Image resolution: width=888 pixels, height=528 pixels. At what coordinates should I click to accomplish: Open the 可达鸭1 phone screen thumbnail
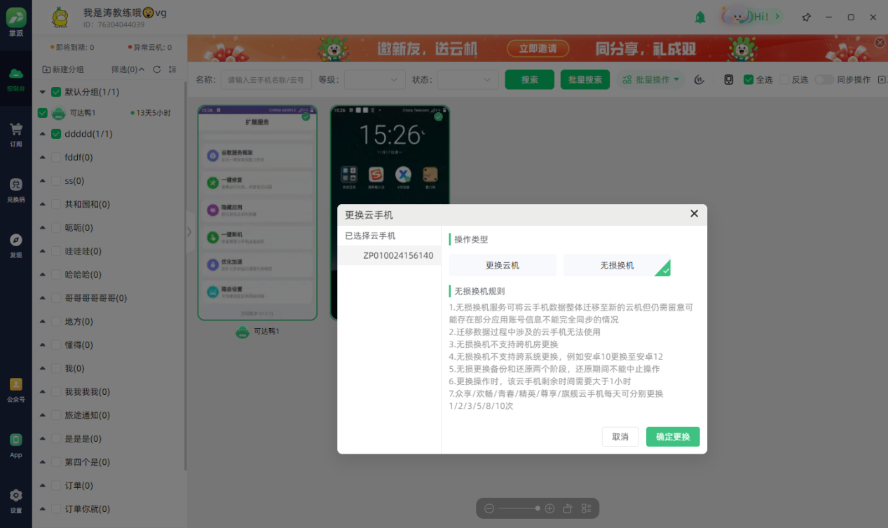point(257,212)
